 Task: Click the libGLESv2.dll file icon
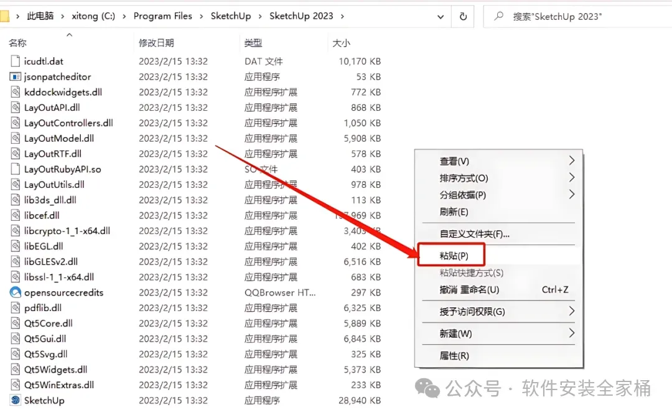(16, 262)
